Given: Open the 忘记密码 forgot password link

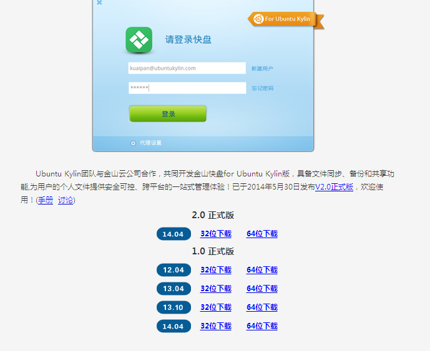Looking at the screenshot, I should click(x=263, y=89).
